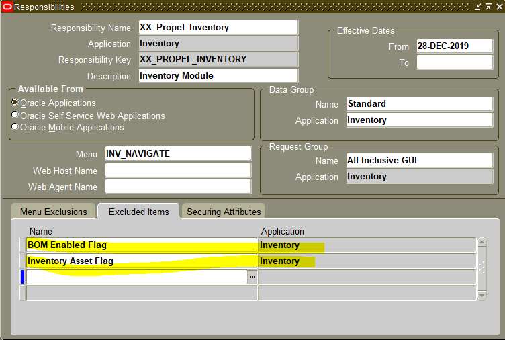The image size is (505, 340).
Task: Click the Effective Dates To field
Action: [x=455, y=62]
